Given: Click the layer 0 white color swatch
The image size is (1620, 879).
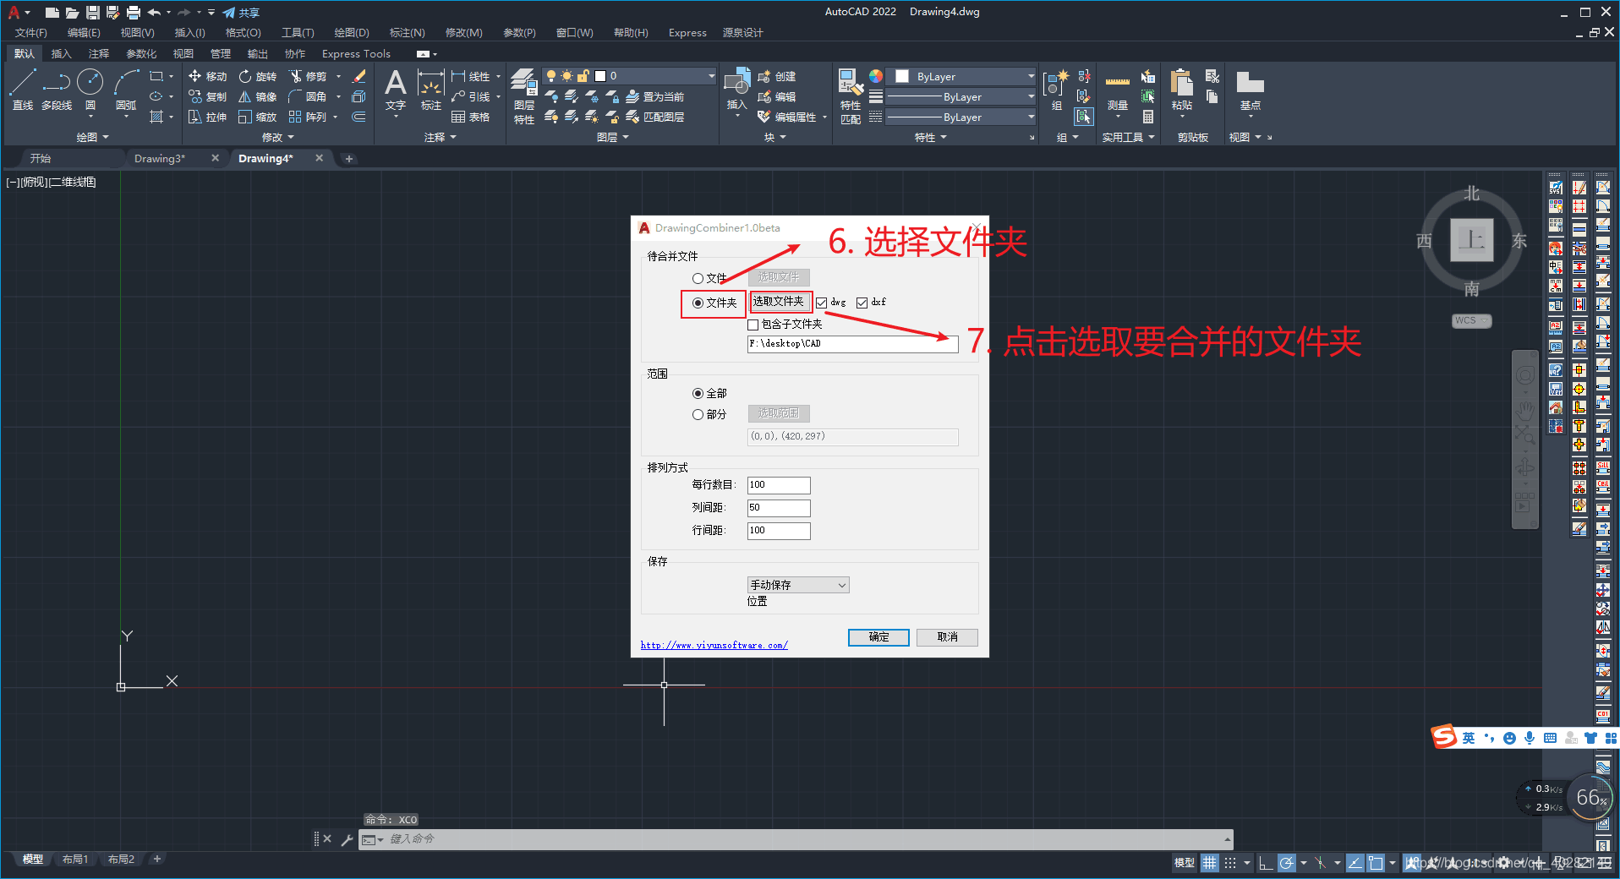Looking at the screenshot, I should (600, 76).
